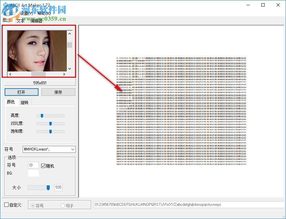Viewport: 286px width, 219px height.
Task: Open the #MHOKLwaso symbol set dropdown
Action: (72, 149)
